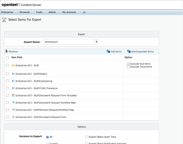The width and height of the screenshot is (183, 144).
Task: Click the Add Items icon
Action: pos(108,51)
